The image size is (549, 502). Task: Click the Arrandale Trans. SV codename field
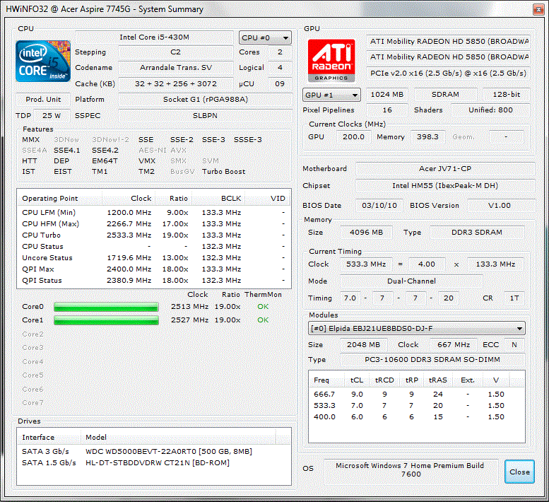click(x=175, y=68)
